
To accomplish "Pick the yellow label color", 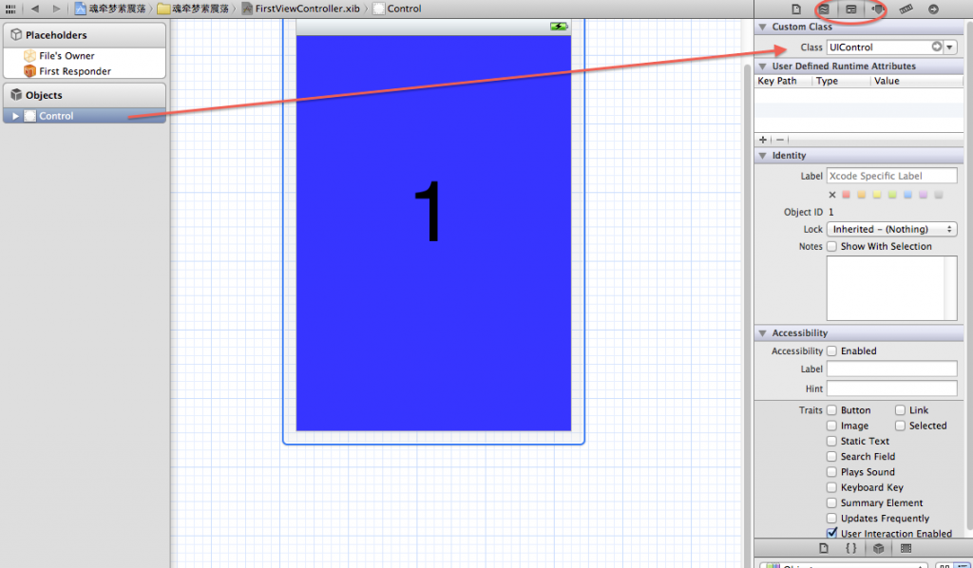I will 877,195.
